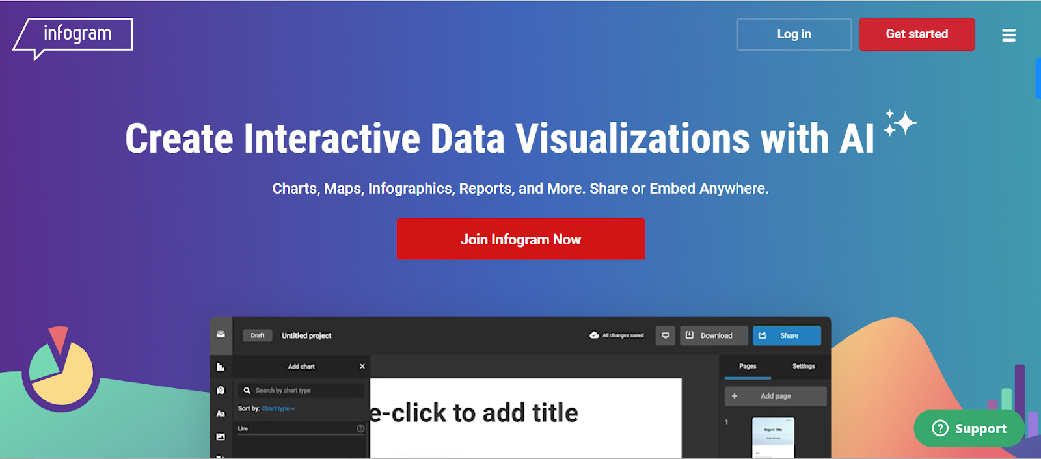The image size is (1041, 459).
Task: Click the Create Interactive Data Visualizations headline
Action: (x=500, y=138)
